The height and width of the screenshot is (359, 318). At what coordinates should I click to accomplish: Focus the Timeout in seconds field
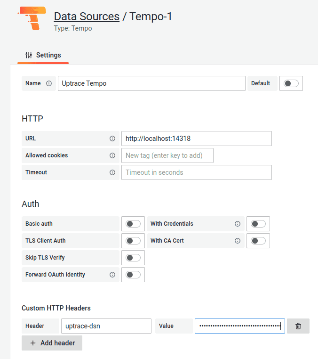196,172
